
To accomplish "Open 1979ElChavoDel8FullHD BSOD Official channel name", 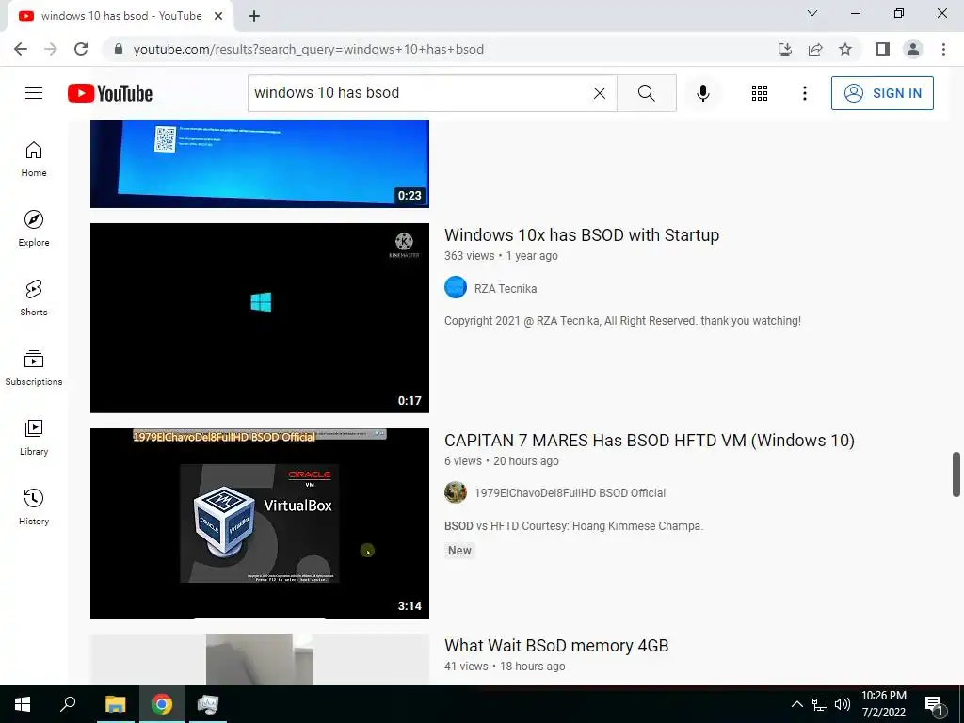I will (570, 493).
